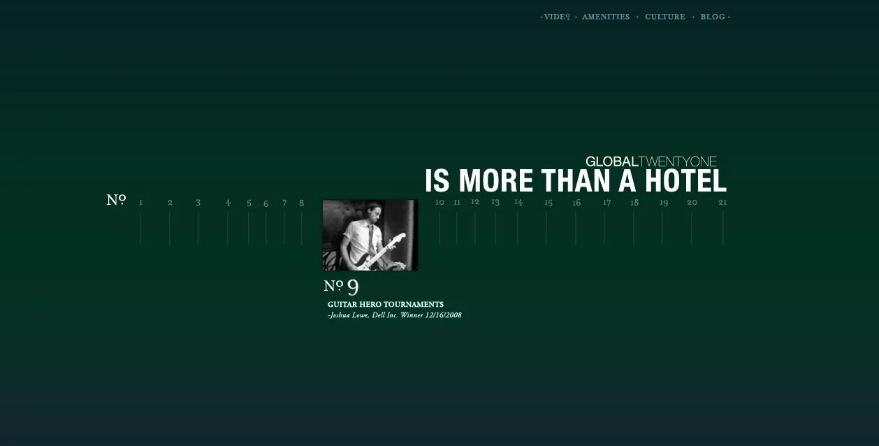The image size is (879, 446).
Task: Select timeline number 18
Action: 634,203
